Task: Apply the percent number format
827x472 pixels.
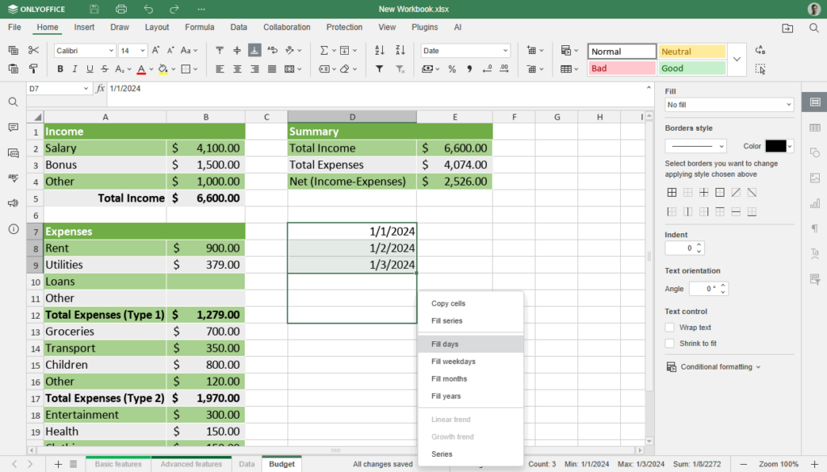Action: tap(452, 69)
